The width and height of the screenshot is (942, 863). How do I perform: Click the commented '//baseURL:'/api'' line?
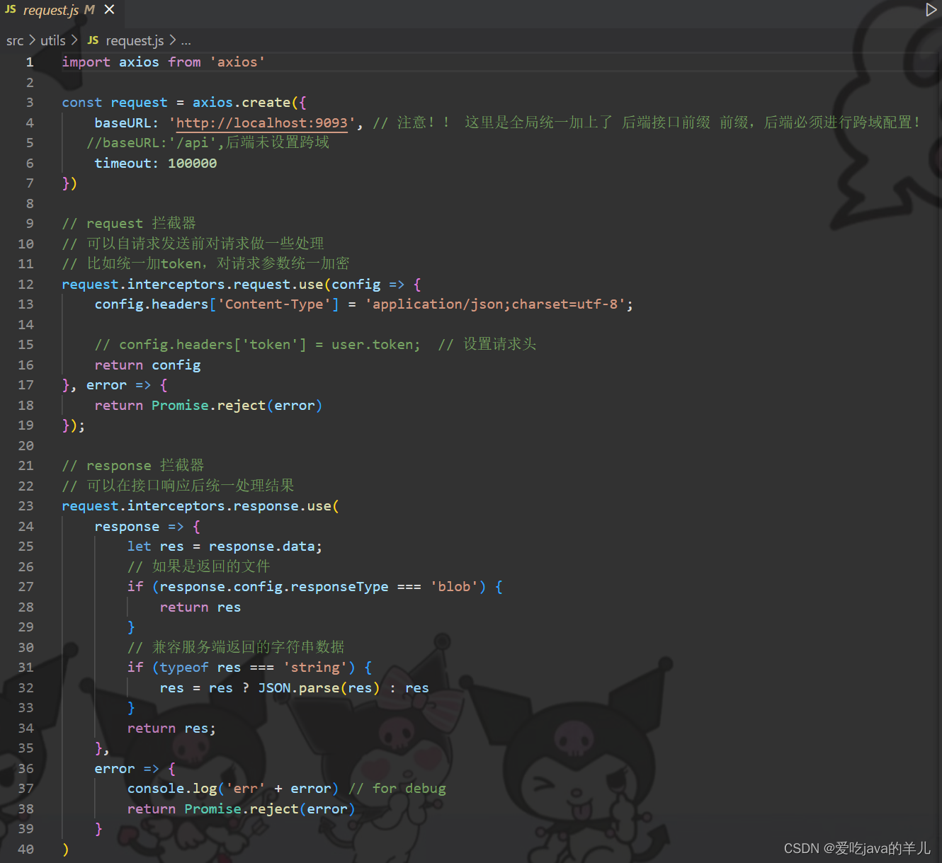pos(208,143)
